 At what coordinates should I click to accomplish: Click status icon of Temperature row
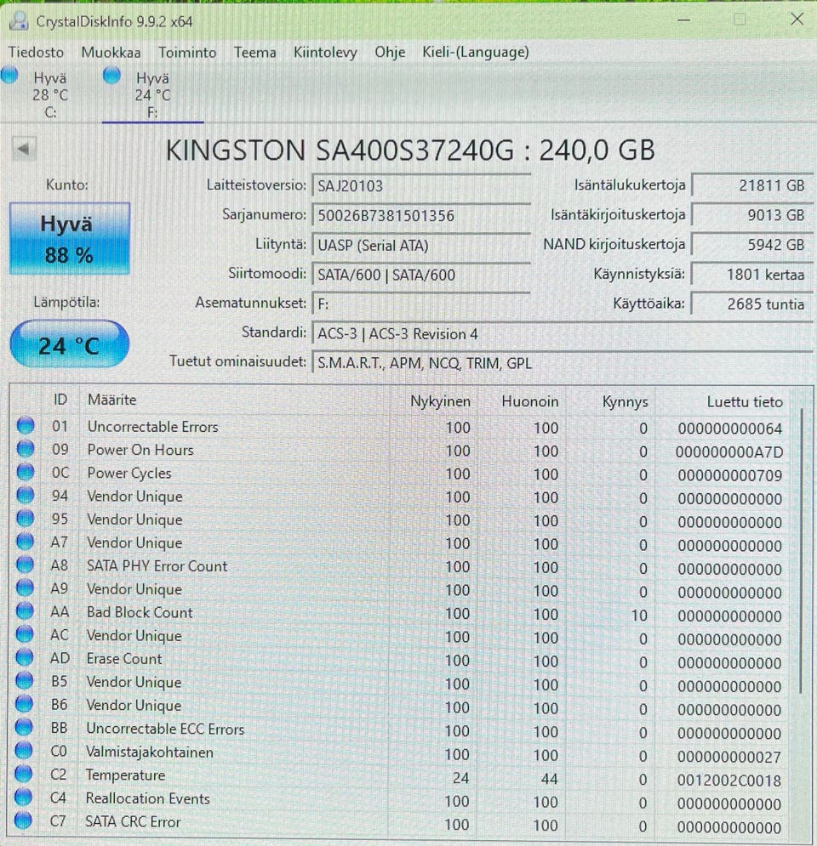23,774
